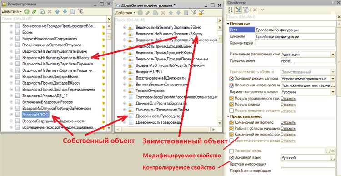Click ellipsis button next to Назначения использования
This screenshot has width=341, height=176.
click(x=333, y=85)
